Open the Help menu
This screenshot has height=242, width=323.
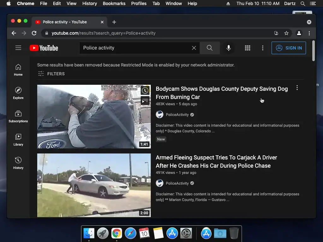tap(192, 3)
